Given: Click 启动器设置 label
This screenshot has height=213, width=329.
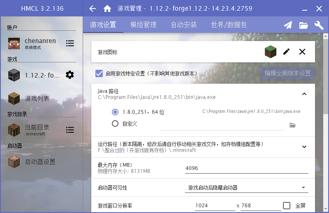Looking at the screenshot, I should point(40,162).
